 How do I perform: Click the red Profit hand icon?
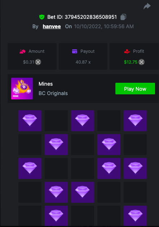tap(127, 51)
